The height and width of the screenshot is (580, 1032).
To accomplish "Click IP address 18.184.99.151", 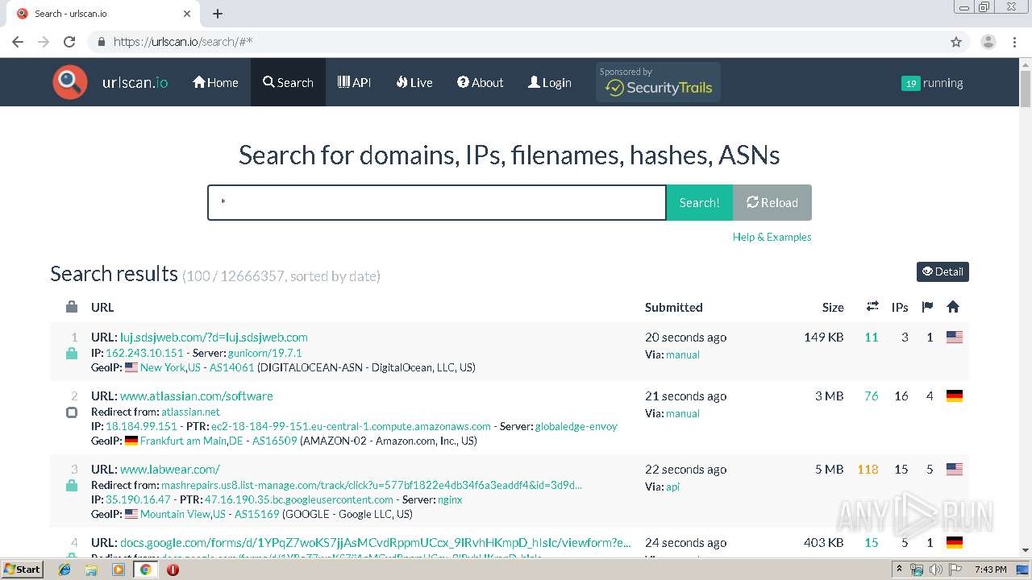I will pyautogui.click(x=141, y=425).
